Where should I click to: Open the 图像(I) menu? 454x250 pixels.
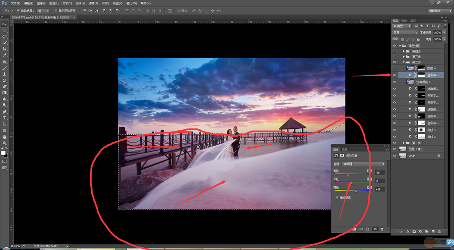click(42, 4)
